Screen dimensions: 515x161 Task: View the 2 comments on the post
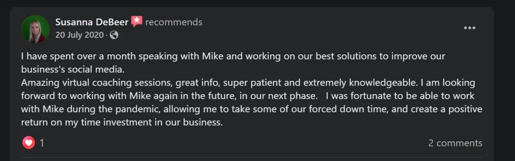point(455,143)
